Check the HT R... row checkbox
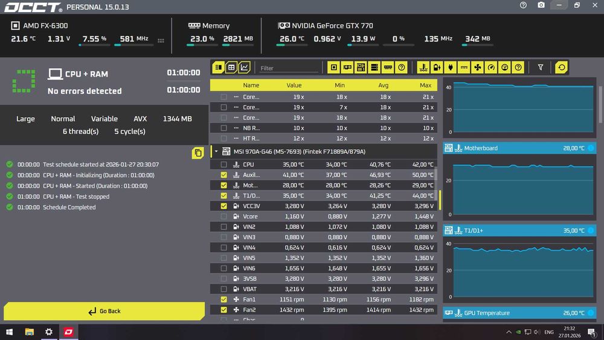604x340 pixels. (223, 138)
